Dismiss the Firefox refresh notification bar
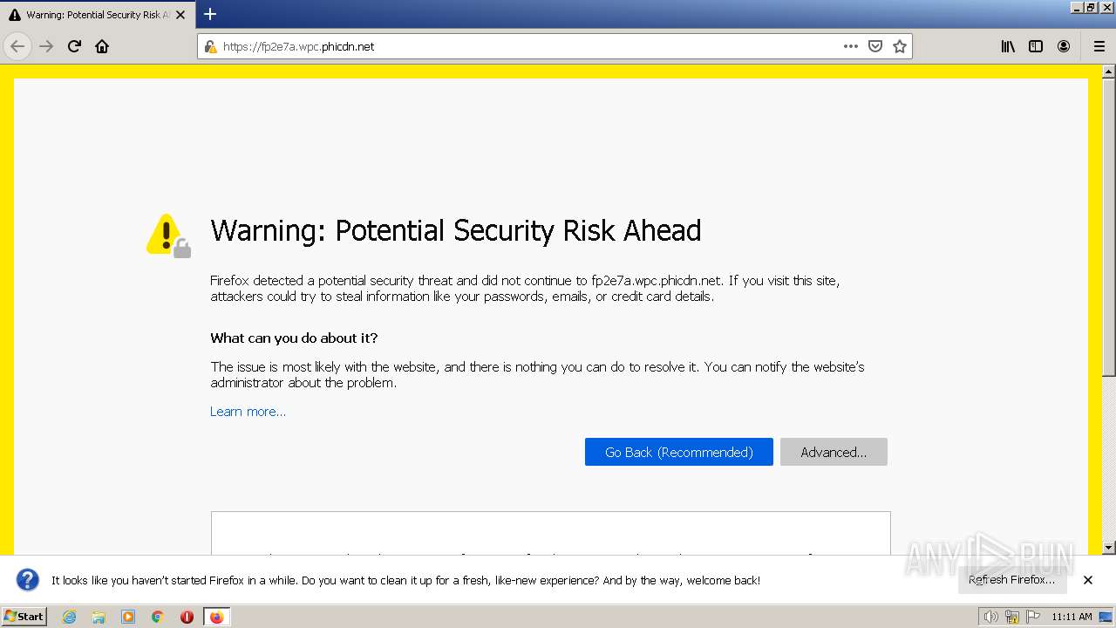The image size is (1116, 628). point(1087,580)
